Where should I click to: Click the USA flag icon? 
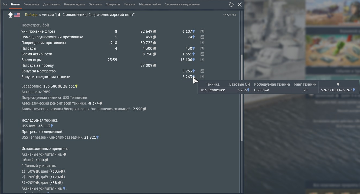(17, 15)
